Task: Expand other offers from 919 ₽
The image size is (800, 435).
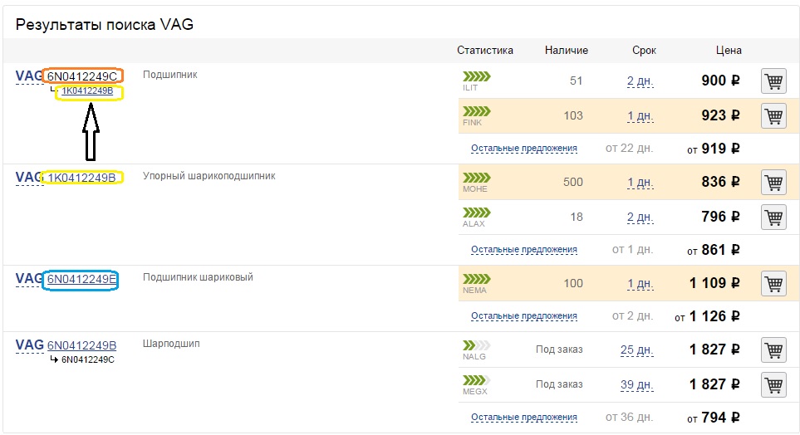Action: 524,149
